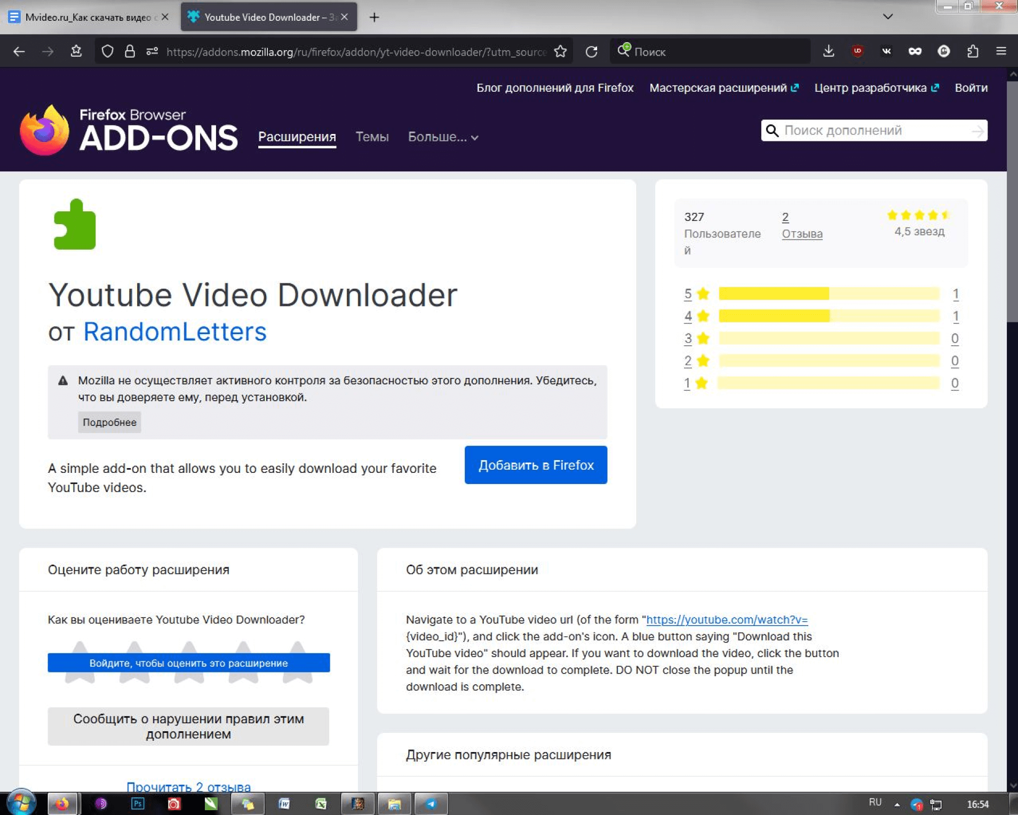Click the 16:54 taskbar clock
1018x815 pixels.
tap(977, 804)
